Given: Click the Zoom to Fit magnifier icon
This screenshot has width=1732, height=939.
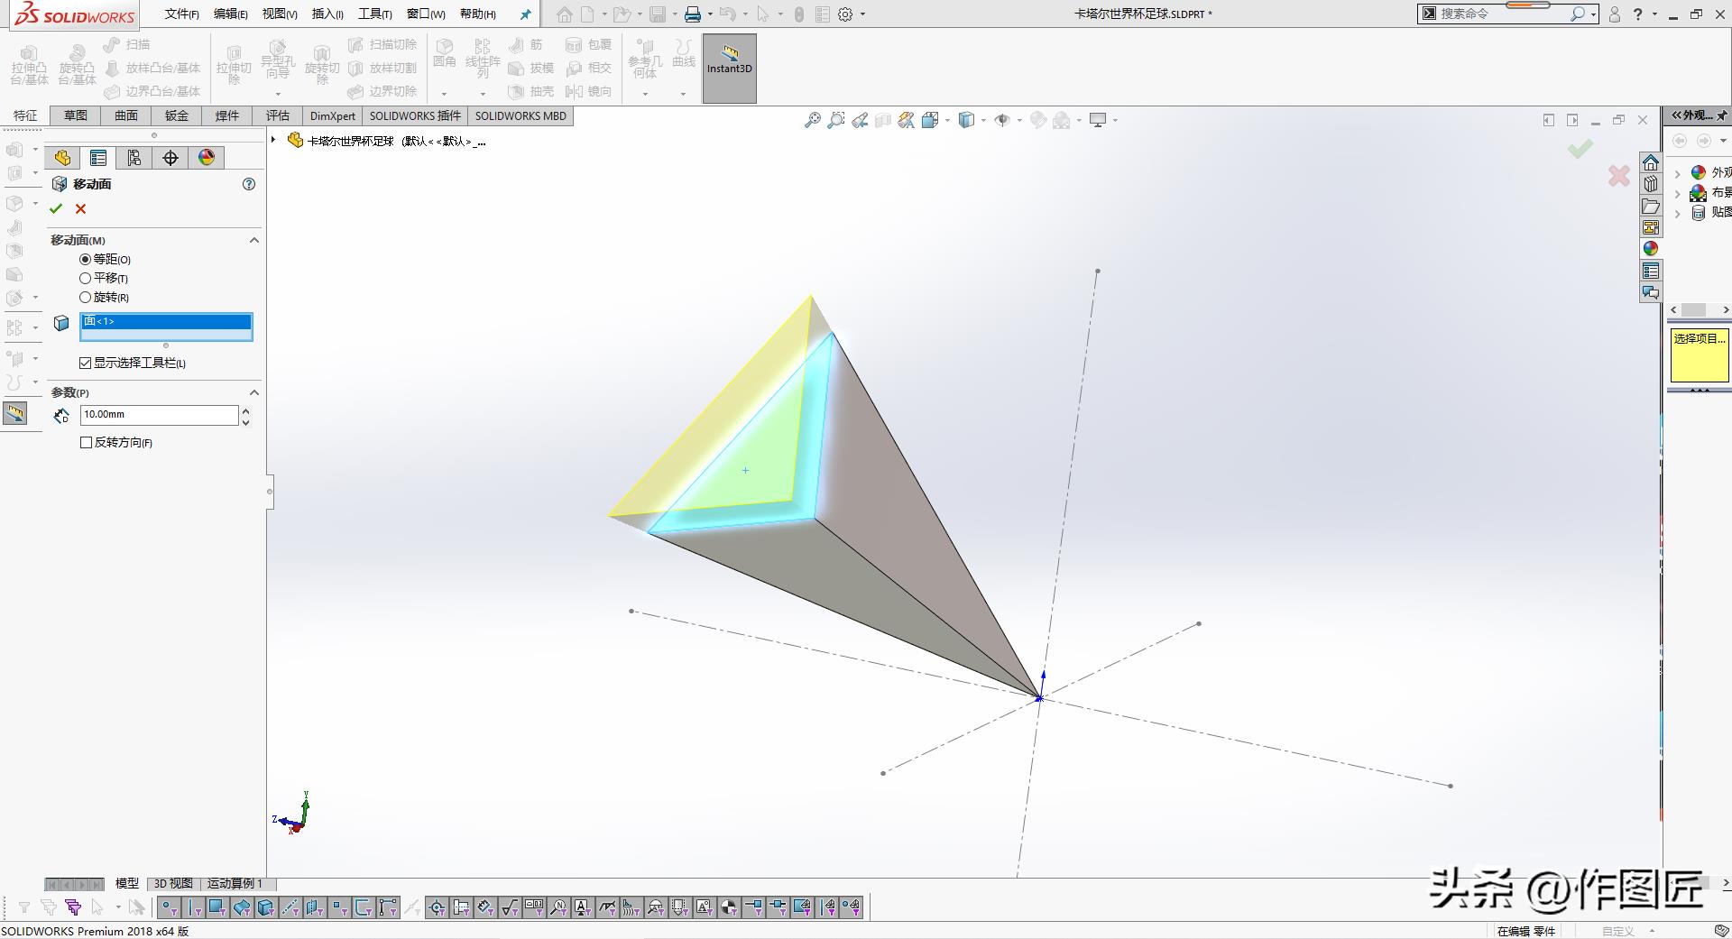Looking at the screenshot, I should pyautogui.click(x=812, y=120).
